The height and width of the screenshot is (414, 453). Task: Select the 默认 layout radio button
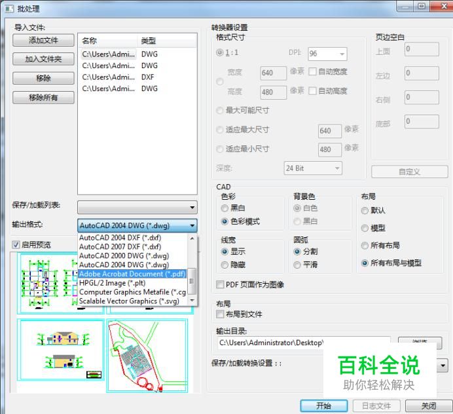point(365,210)
